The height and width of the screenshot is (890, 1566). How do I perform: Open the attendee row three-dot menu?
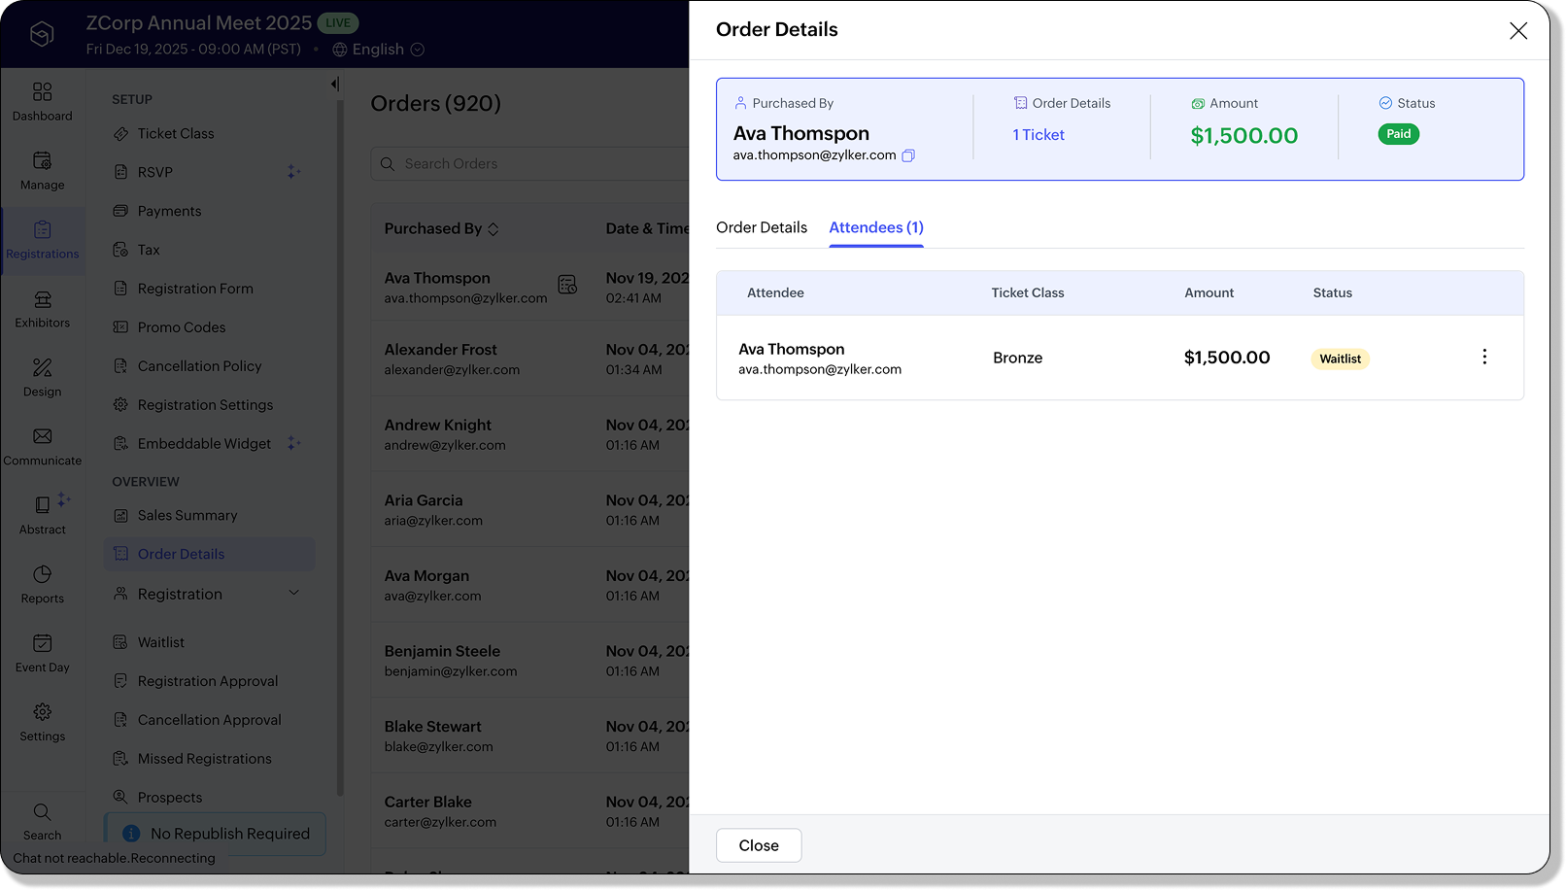click(1484, 357)
